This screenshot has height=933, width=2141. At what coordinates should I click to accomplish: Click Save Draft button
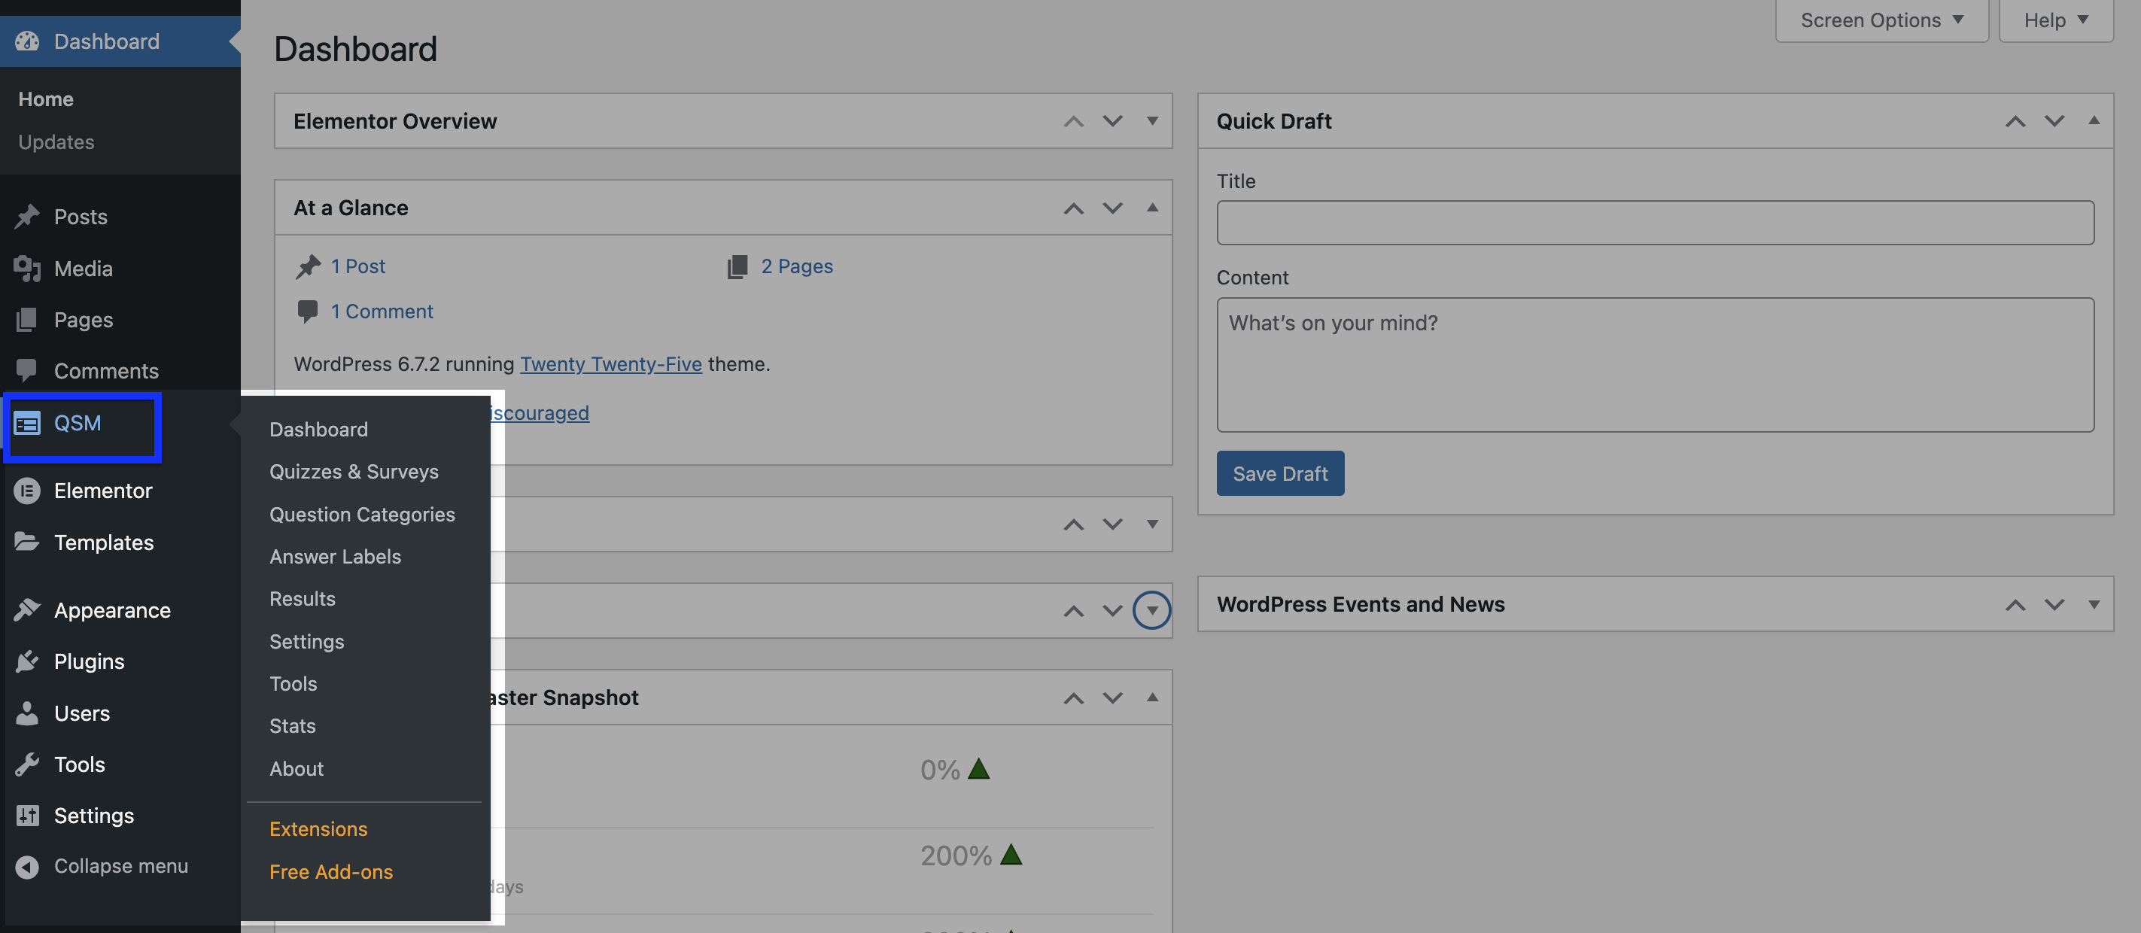click(1279, 473)
